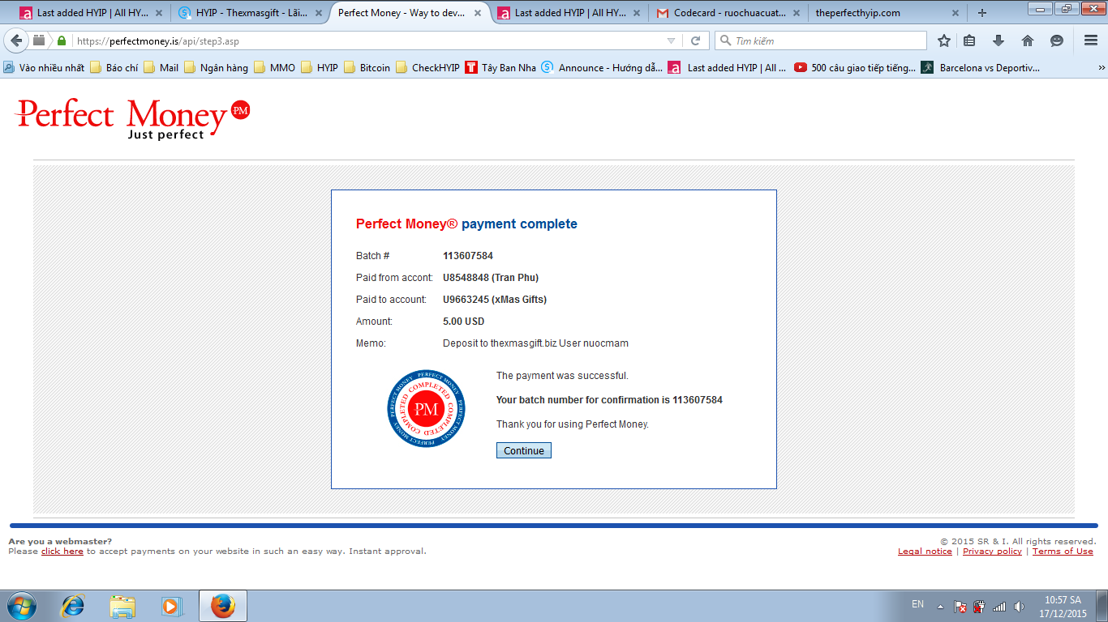
Task: Open the Terms of Use link
Action: [1063, 552]
